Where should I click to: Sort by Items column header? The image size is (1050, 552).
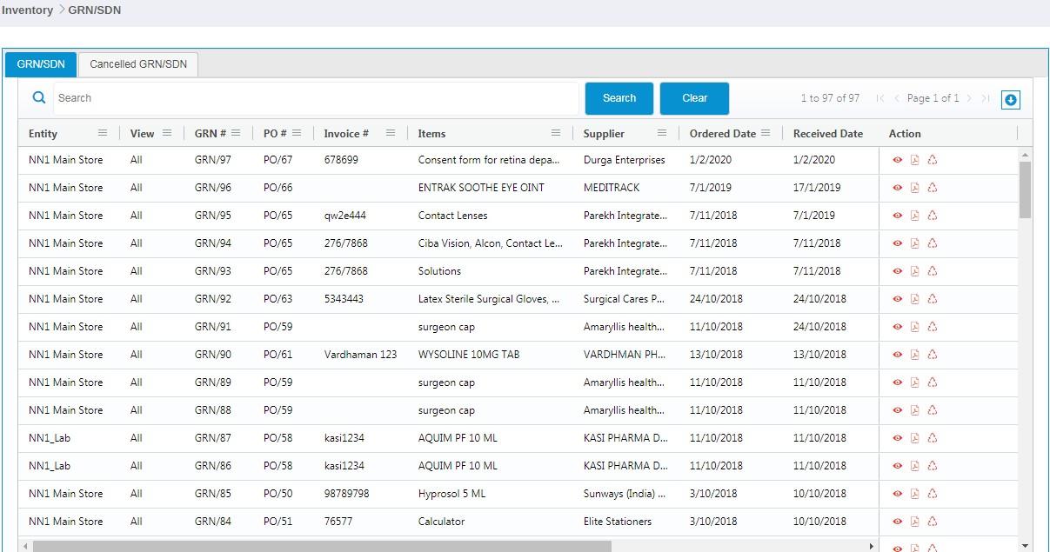[x=431, y=133]
